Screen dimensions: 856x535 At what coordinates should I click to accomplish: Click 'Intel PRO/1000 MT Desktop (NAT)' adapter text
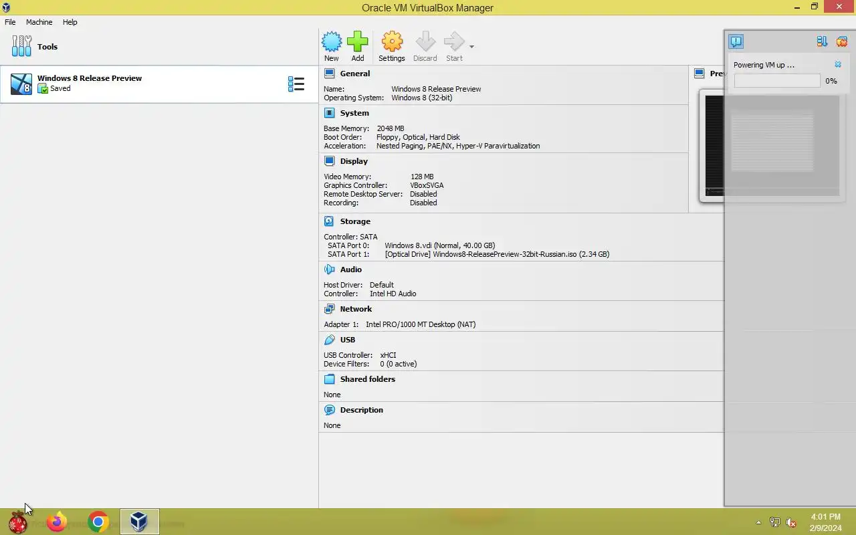[421, 324]
